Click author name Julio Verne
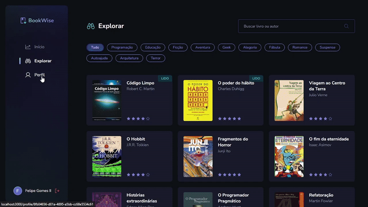This screenshot has width=368, height=207. pyautogui.click(x=318, y=95)
